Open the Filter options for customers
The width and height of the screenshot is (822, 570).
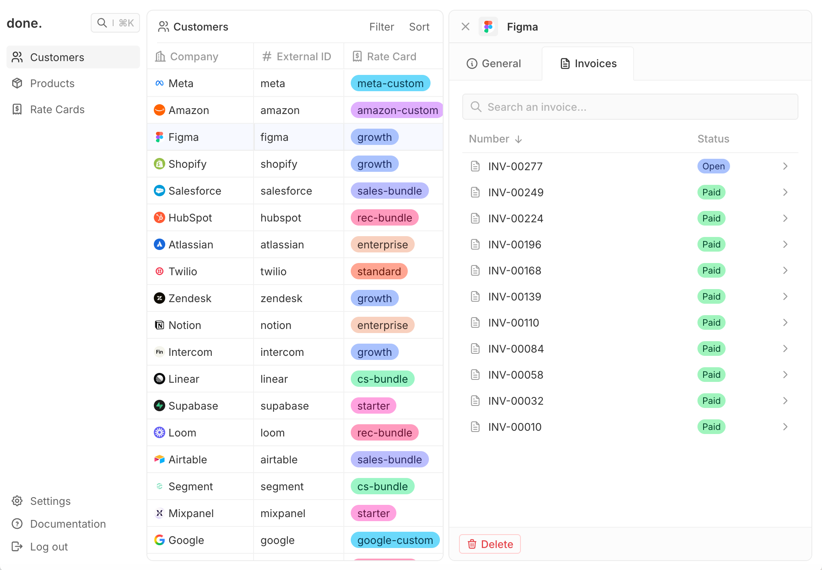(x=381, y=27)
